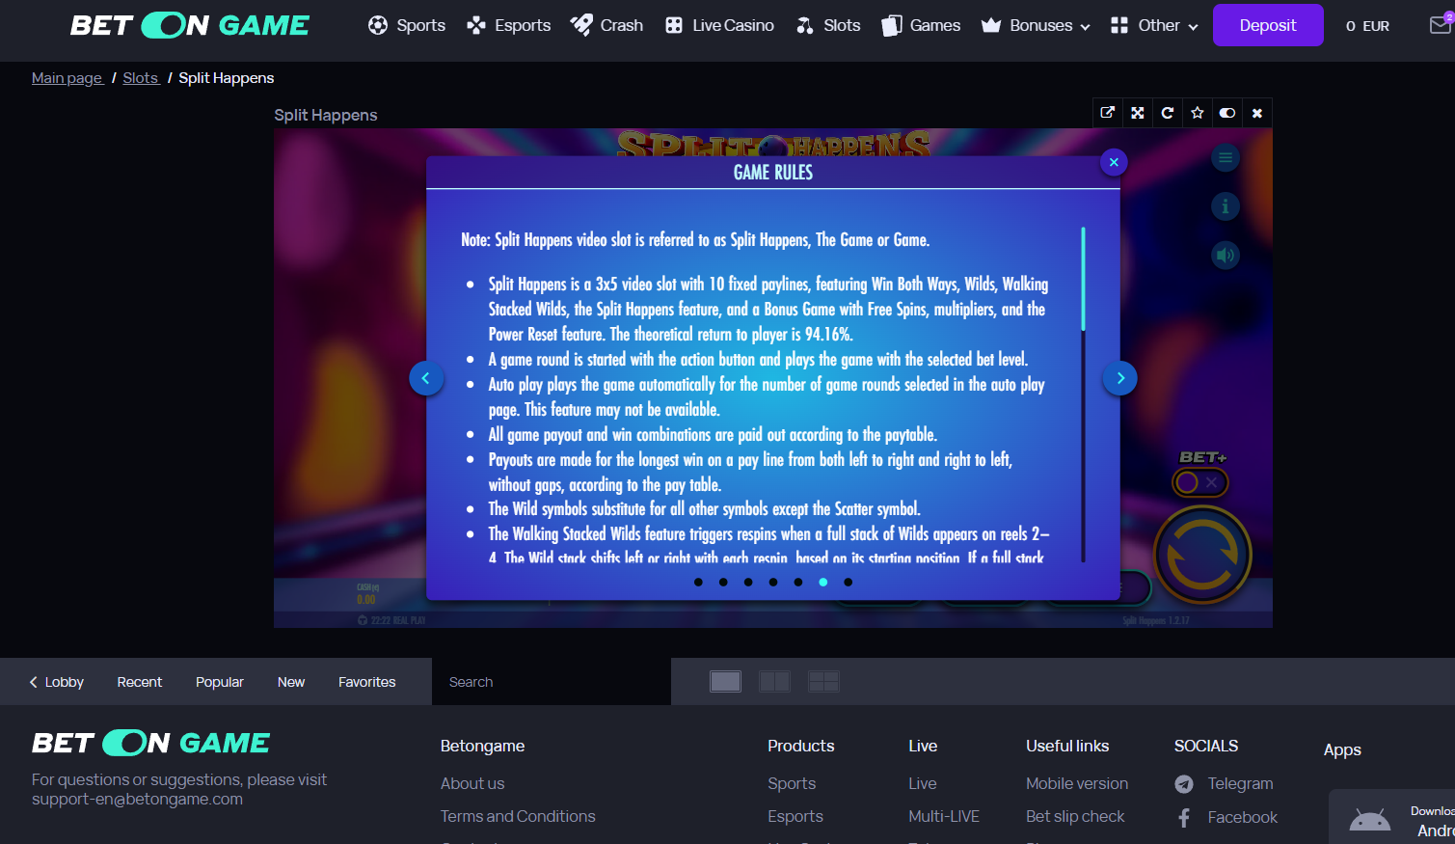Open Slots in top navigation
Viewport: 1455px width, 844px height.
coord(828,25)
